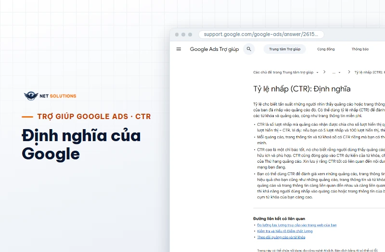This screenshot has width=385, height=252.
Task: Click the headline Định nghĩa của Google
Action: (x=81, y=144)
